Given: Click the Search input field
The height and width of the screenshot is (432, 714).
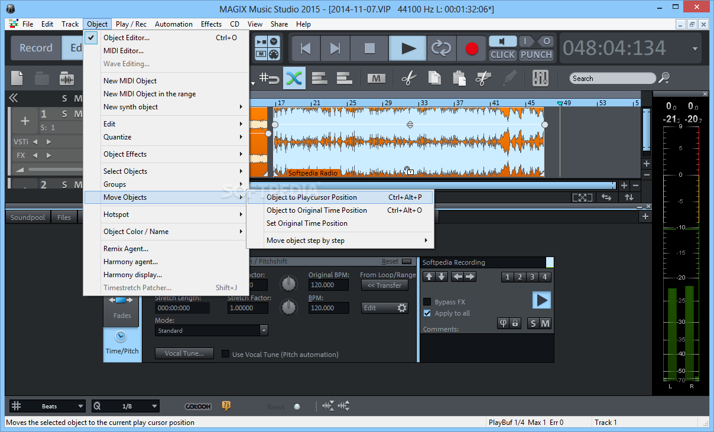Looking at the screenshot, I should click(612, 78).
